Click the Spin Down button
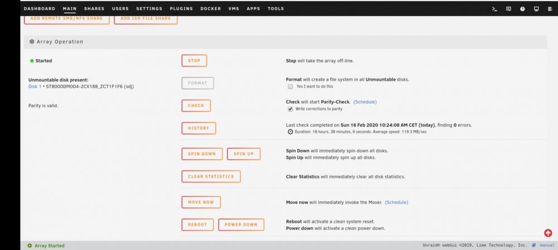 202,154
